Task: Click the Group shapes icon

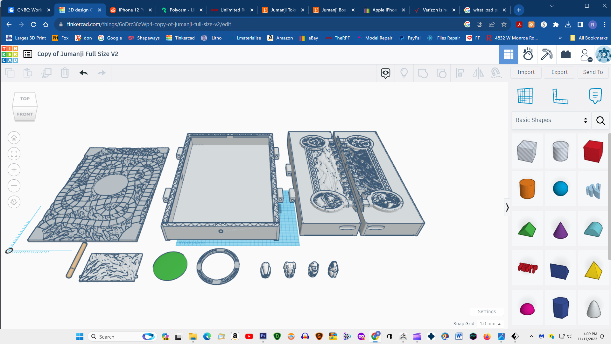Action: (x=423, y=73)
